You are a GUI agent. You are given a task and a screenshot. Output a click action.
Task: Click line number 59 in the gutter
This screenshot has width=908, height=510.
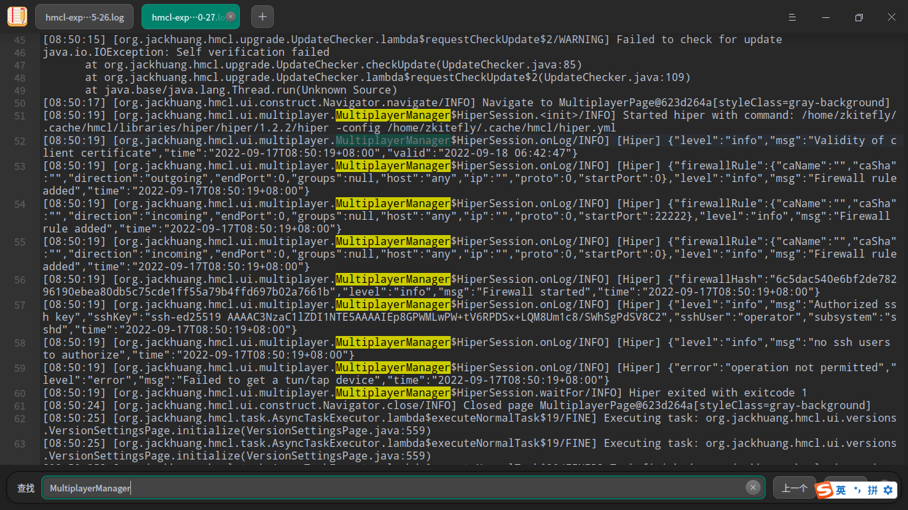point(19,368)
